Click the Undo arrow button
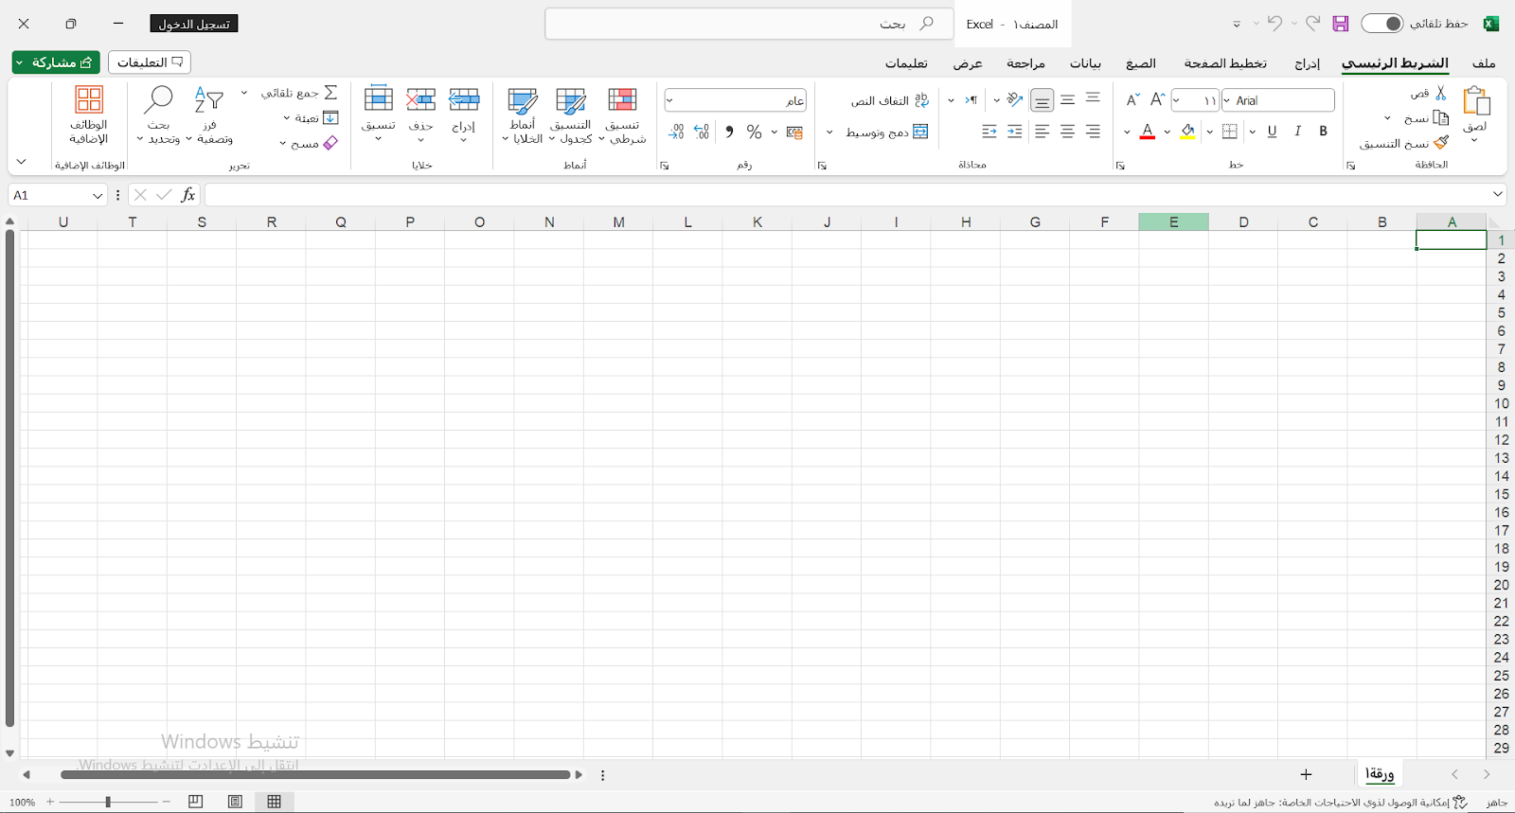1515x813 pixels. (1274, 24)
